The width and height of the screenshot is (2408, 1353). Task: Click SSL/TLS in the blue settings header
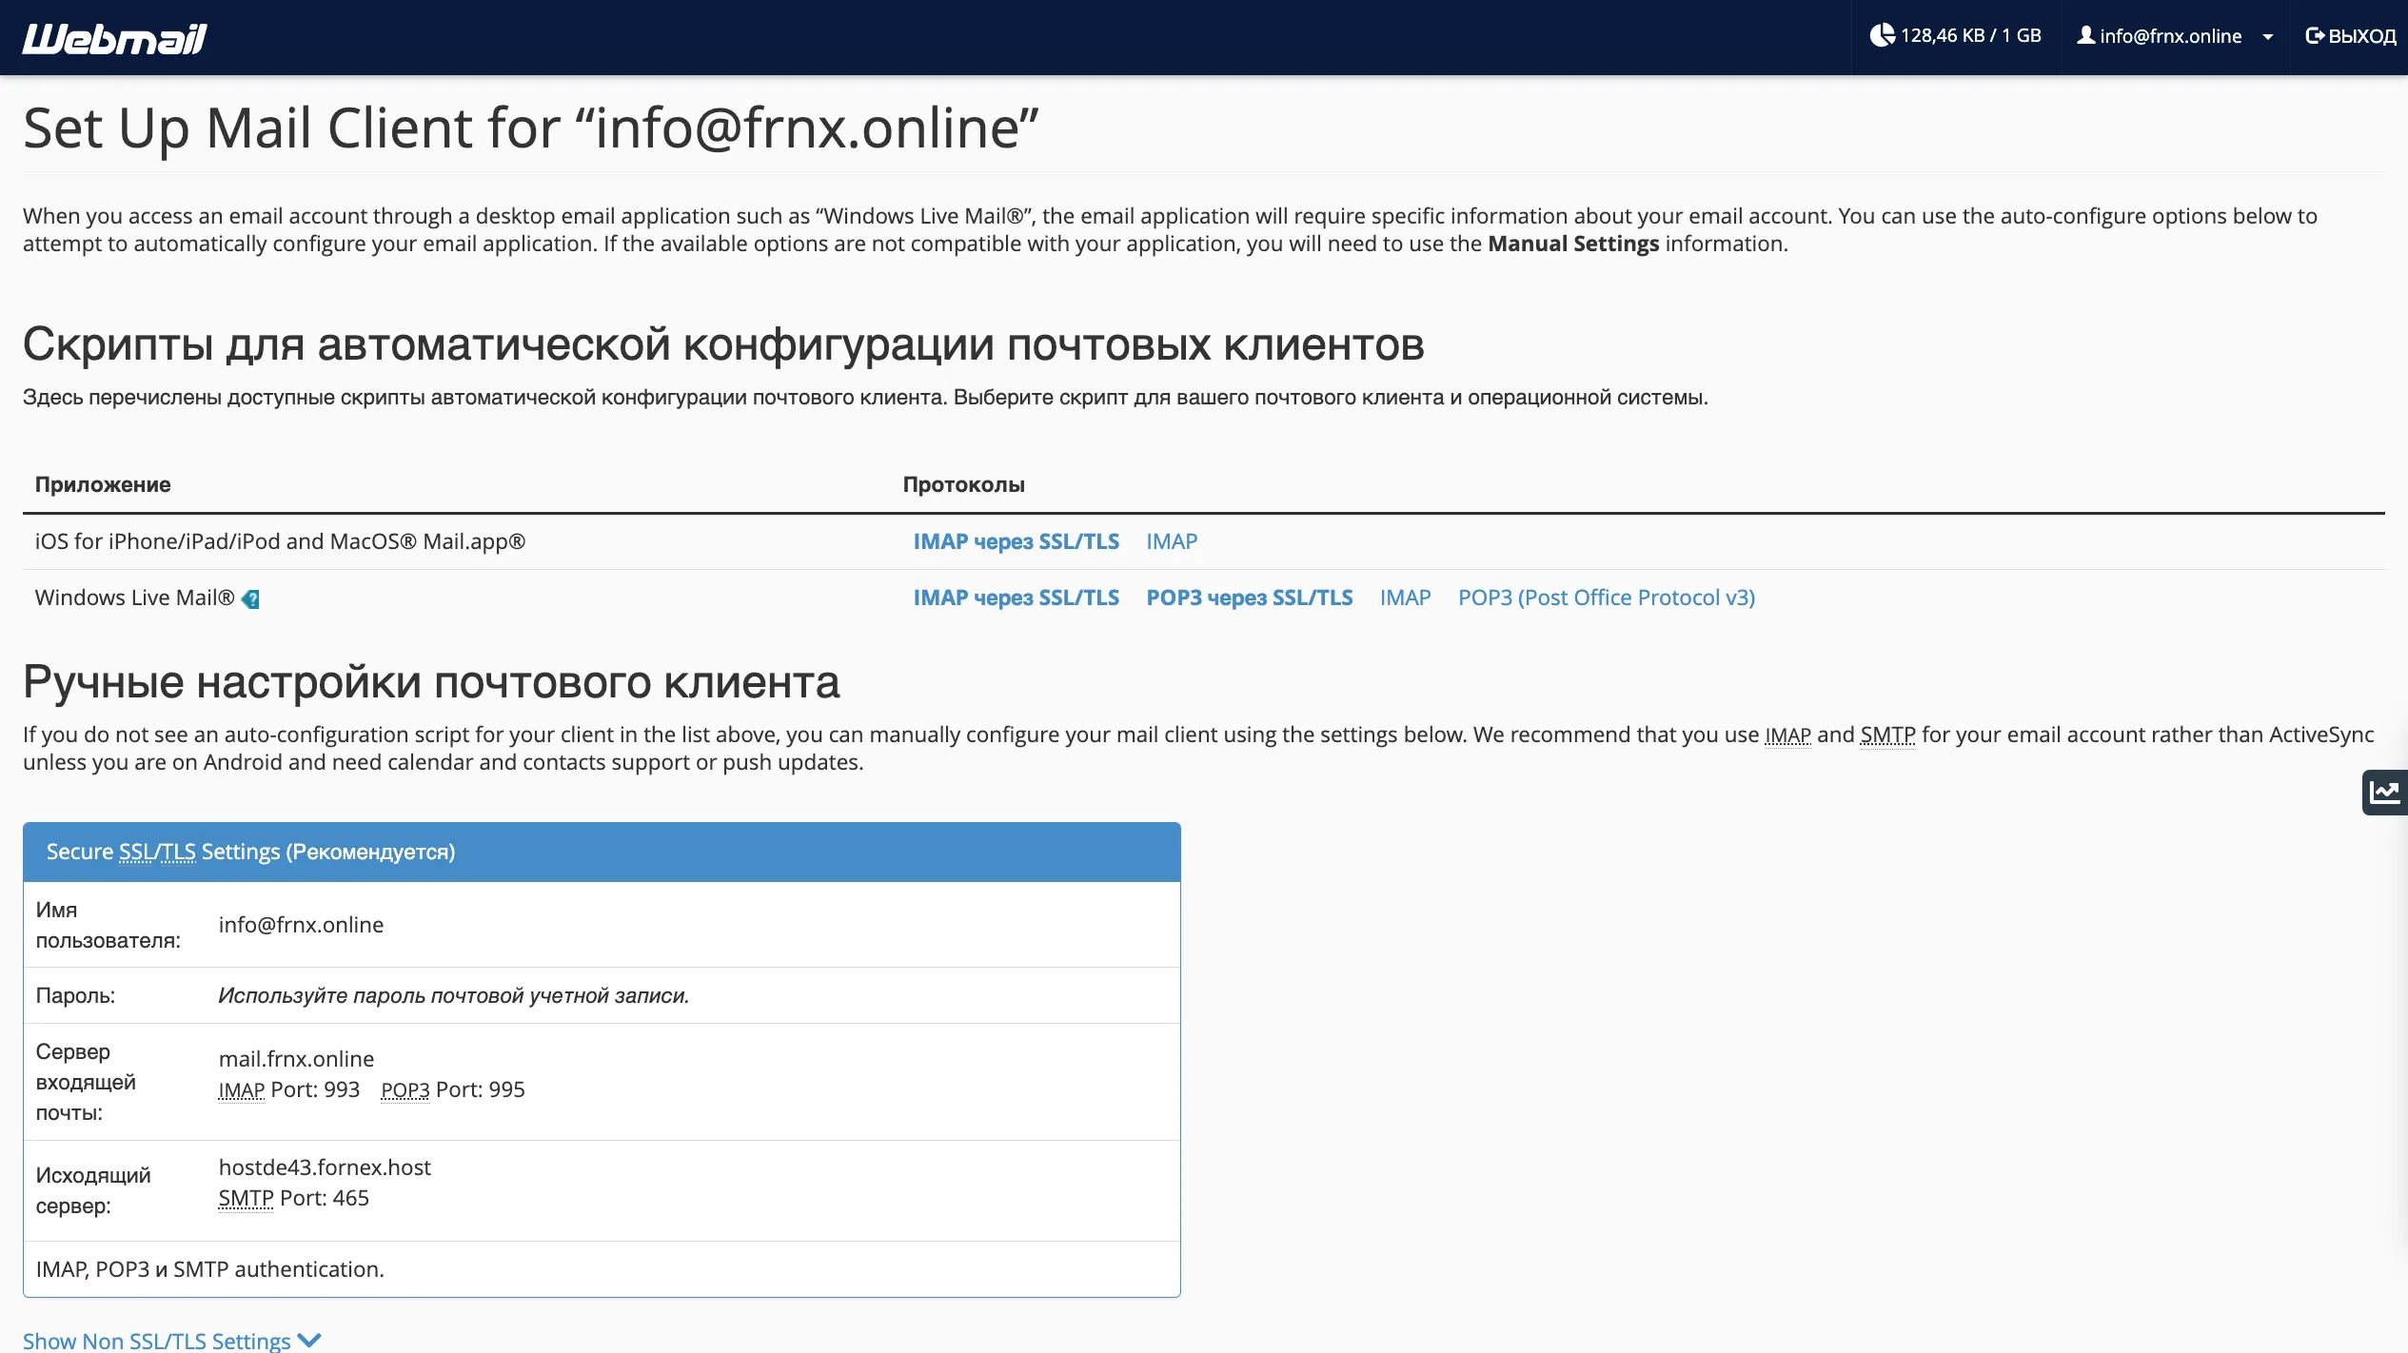pos(157,852)
